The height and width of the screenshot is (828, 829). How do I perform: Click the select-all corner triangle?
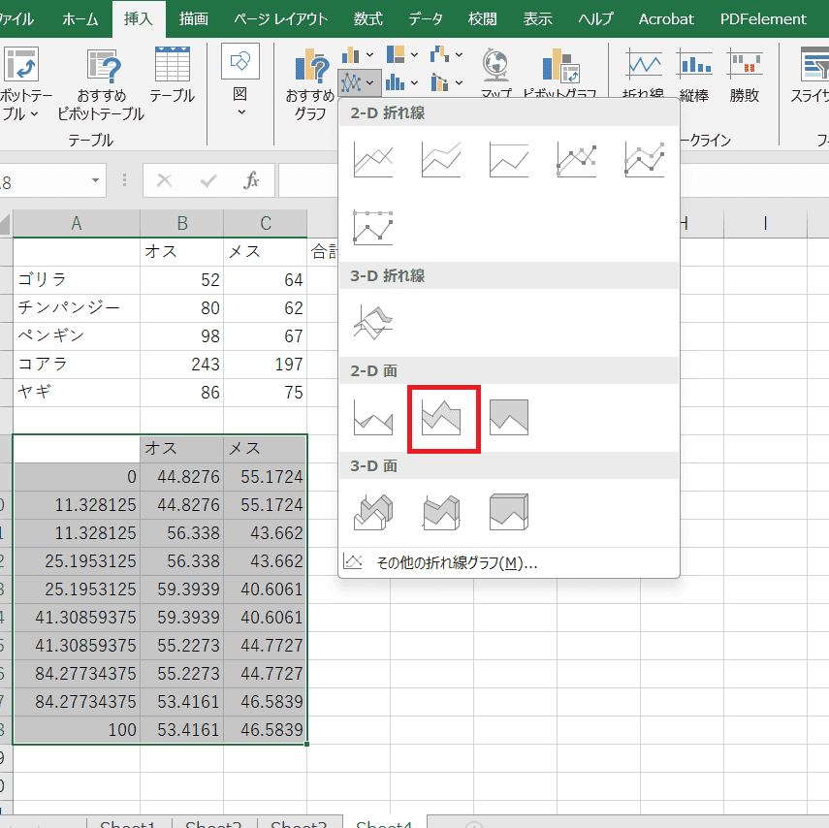5,224
